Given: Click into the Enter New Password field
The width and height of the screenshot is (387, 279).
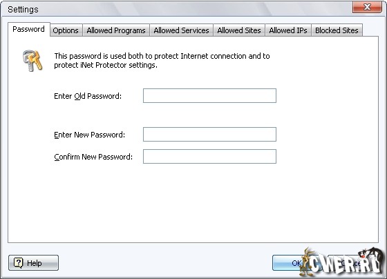Looking at the screenshot, I should tap(209, 135).
